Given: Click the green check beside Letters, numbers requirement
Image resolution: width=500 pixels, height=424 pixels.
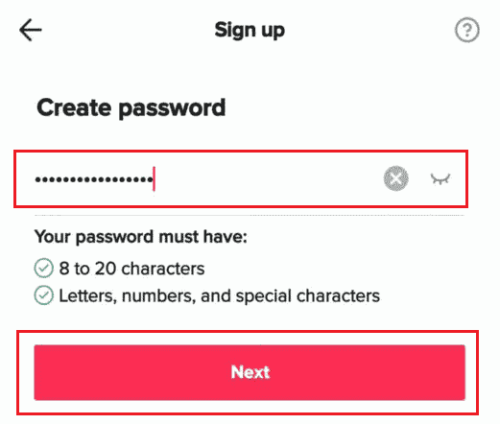Looking at the screenshot, I should point(43,295).
